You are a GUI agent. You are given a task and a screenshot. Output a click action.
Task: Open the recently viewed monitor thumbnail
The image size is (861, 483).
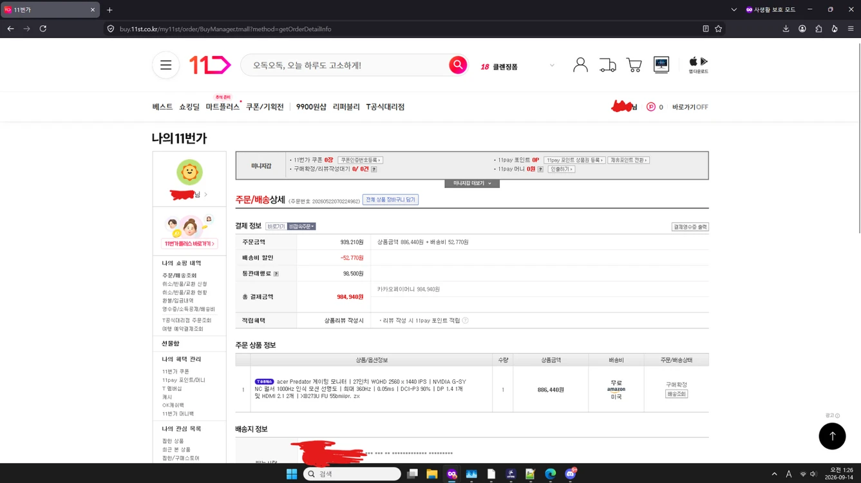point(661,64)
